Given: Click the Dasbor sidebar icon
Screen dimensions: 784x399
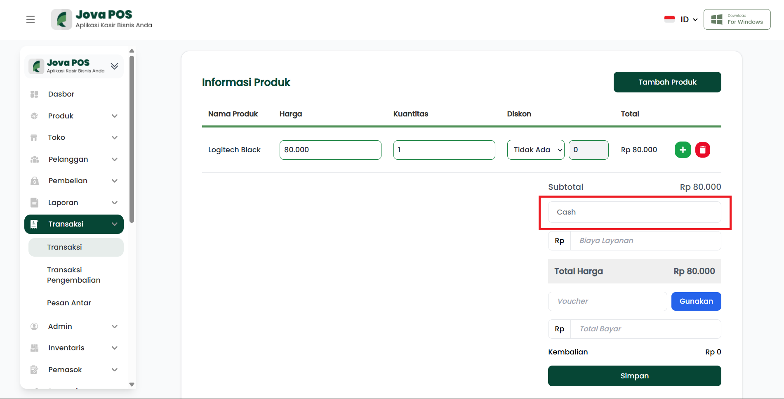Looking at the screenshot, I should pyautogui.click(x=34, y=94).
